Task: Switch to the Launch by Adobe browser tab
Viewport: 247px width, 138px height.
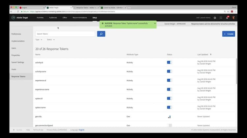Action: click(x=113, y=8)
